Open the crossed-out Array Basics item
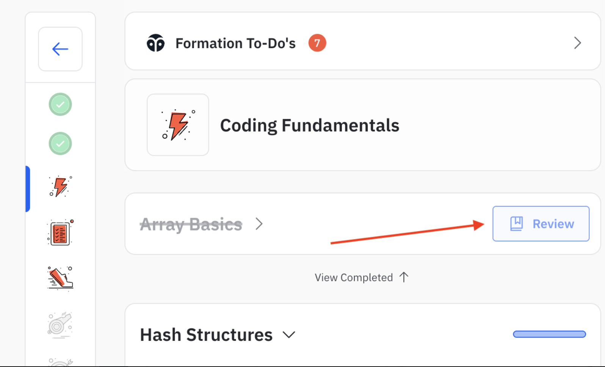The width and height of the screenshot is (605, 367). (x=191, y=224)
